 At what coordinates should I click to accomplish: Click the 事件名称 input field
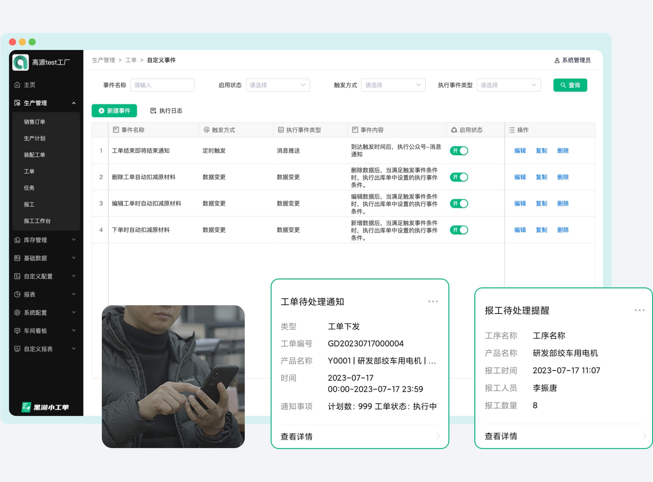point(163,85)
